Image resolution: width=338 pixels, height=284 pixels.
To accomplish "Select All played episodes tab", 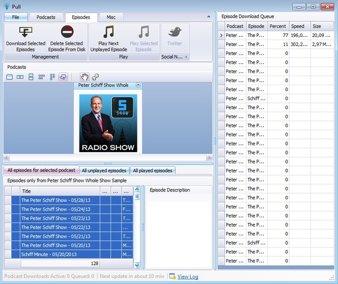I will [153, 170].
